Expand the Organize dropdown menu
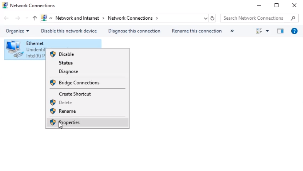The width and height of the screenshot is (303, 171). 17,31
